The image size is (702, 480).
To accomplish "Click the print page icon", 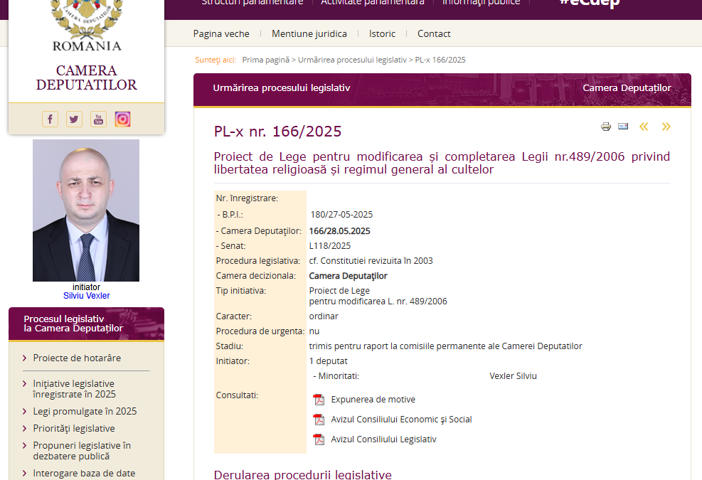I will (605, 126).
